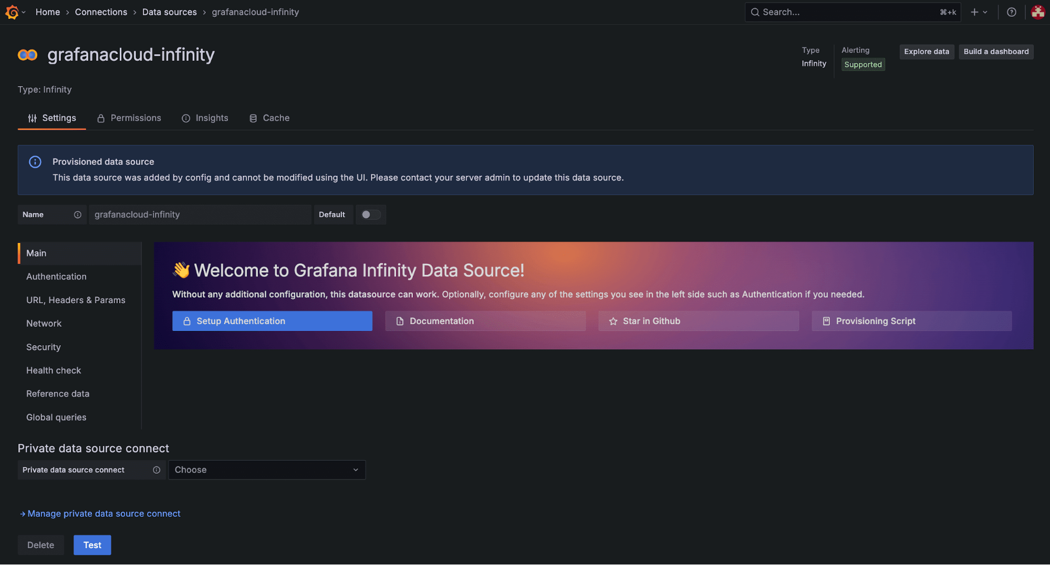Click the Setup Authentication button

pos(272,321)
